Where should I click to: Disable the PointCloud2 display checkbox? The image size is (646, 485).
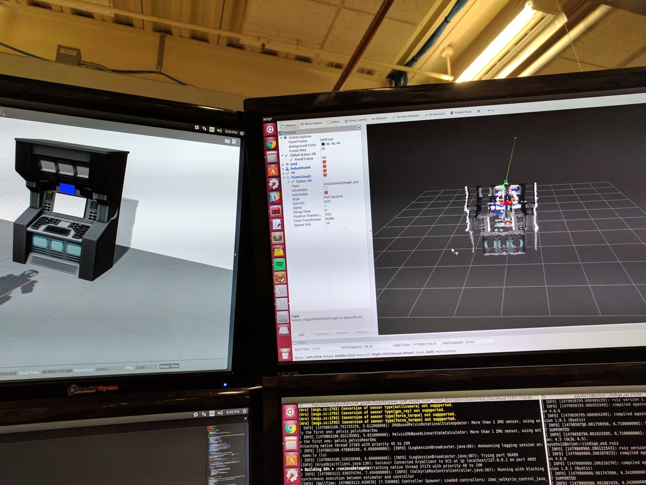click(325, 176)
